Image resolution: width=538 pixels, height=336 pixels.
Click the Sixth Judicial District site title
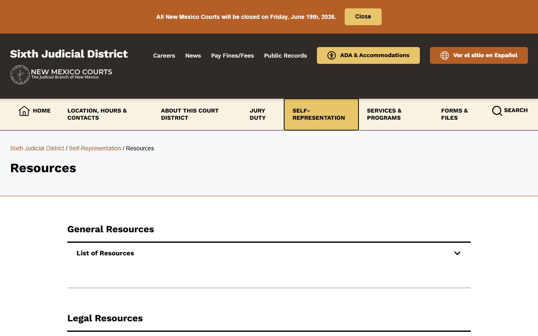69,54
